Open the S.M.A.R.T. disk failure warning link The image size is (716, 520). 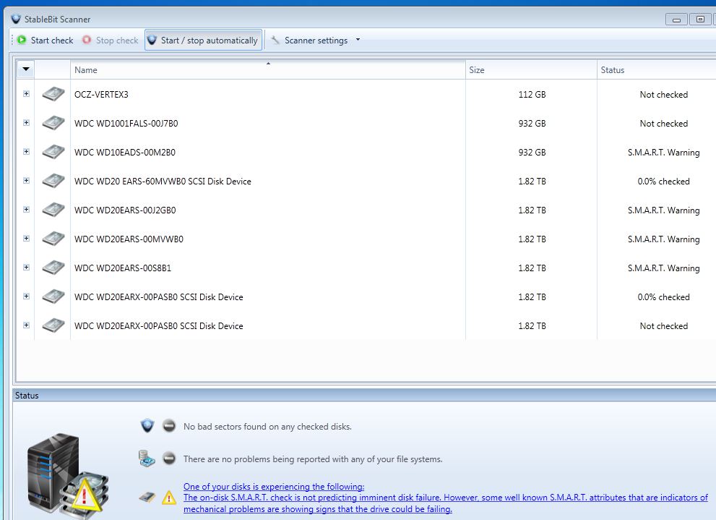pyautogui.click(x=445, y=498)
